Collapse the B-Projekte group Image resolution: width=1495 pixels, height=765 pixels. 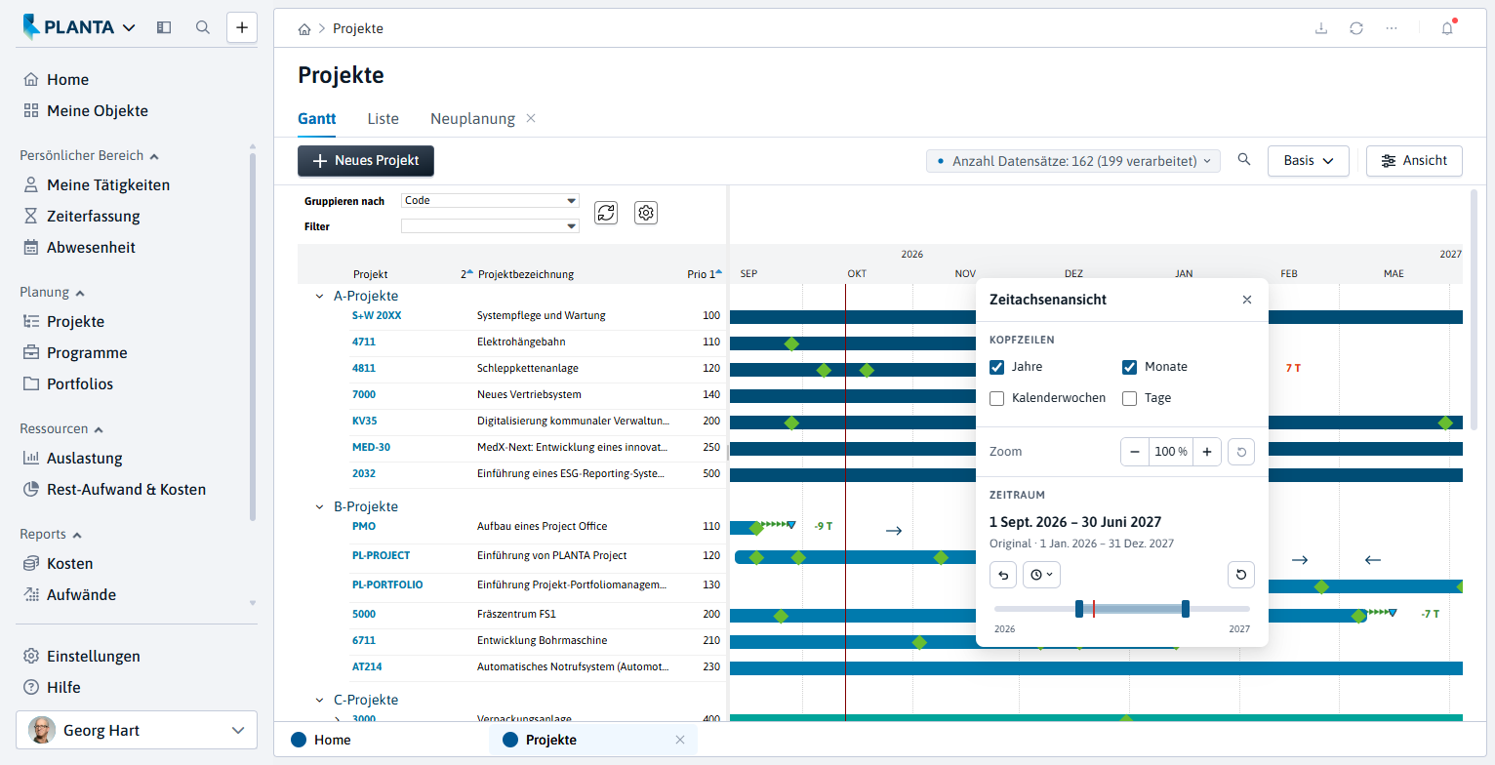(x=319, y=506)
